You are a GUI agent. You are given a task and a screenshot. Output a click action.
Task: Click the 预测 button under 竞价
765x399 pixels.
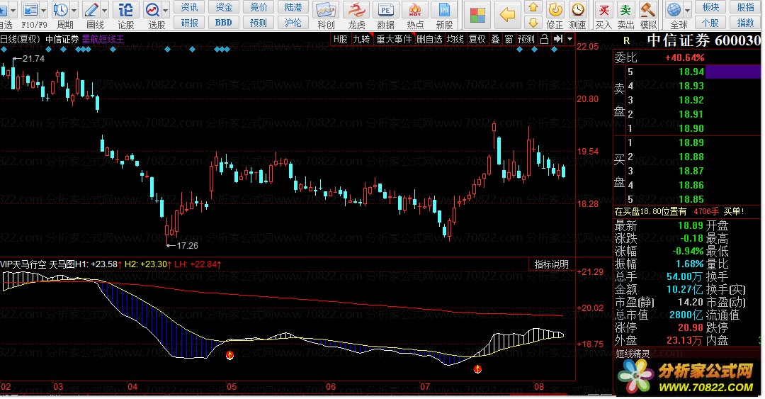tap(259, 23)
